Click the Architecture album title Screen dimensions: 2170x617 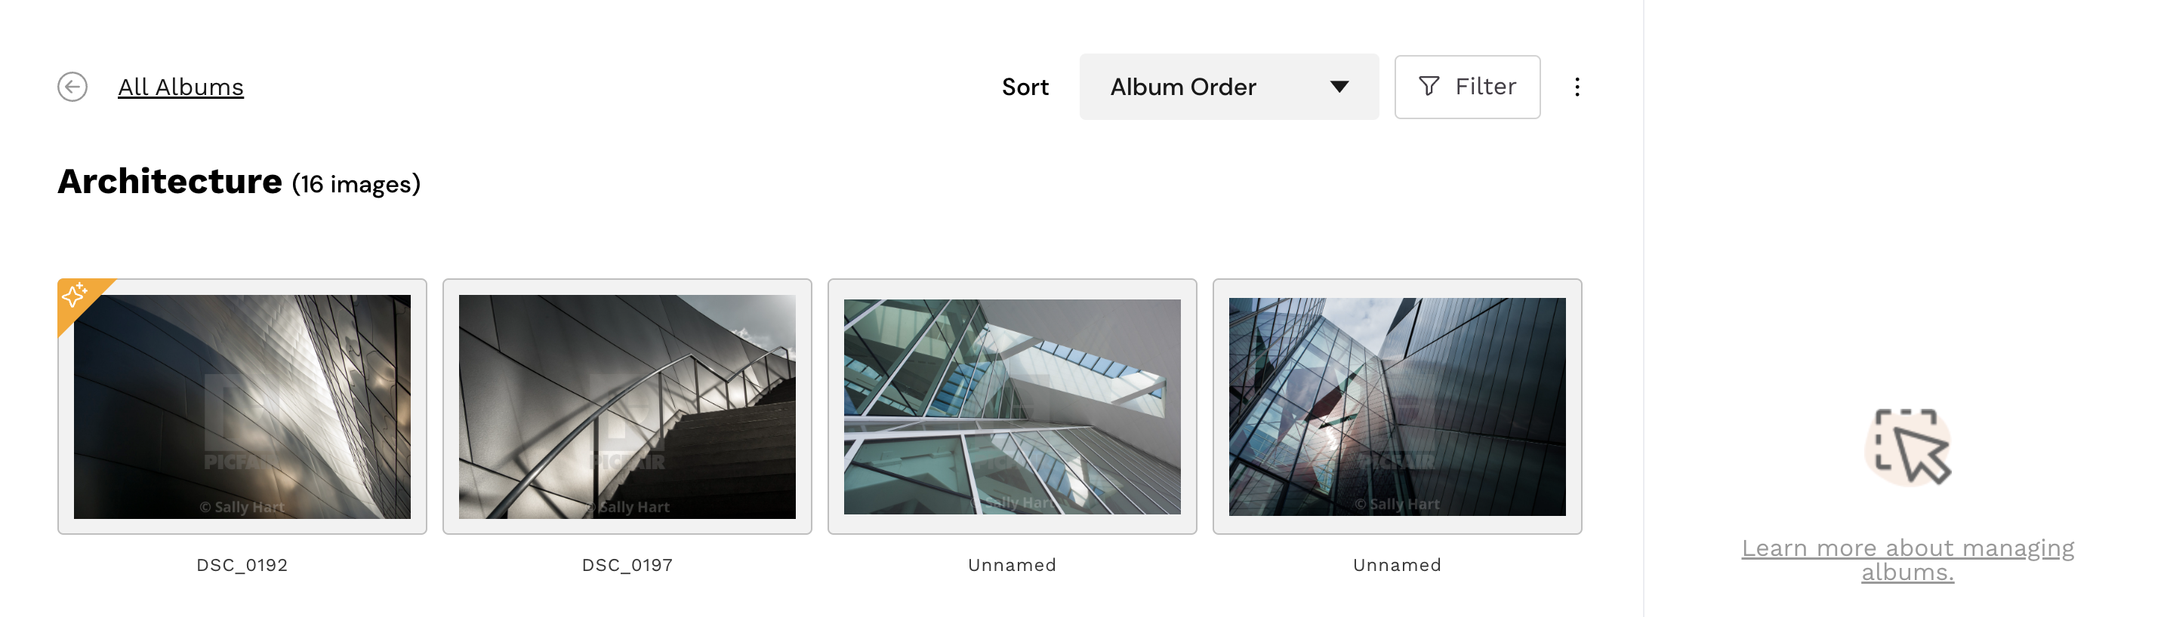pos(170,182)
